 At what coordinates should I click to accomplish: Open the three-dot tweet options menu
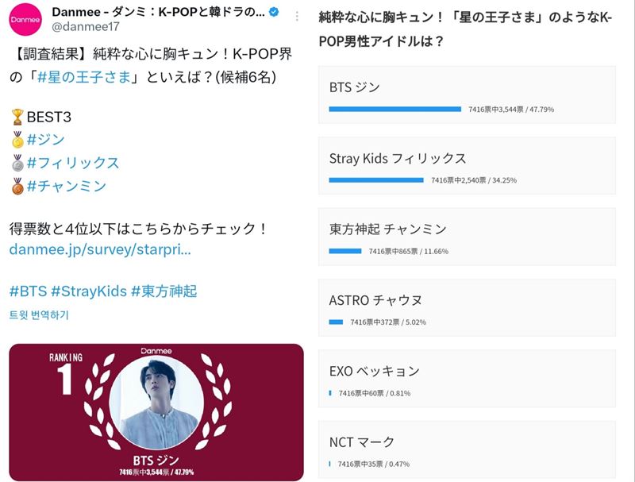coord(297,16)
